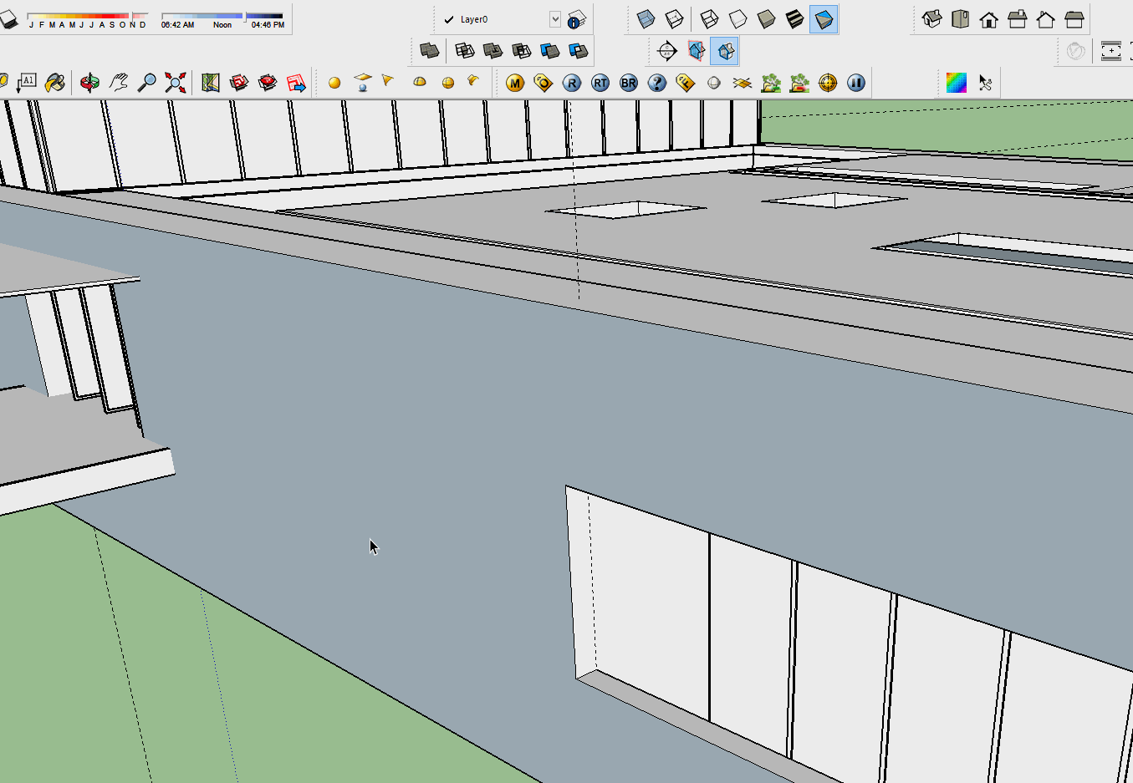The image size is (1133, 783).
Task: Click the blue R render button
Action: pyautogui.click(x=572, y=83)
